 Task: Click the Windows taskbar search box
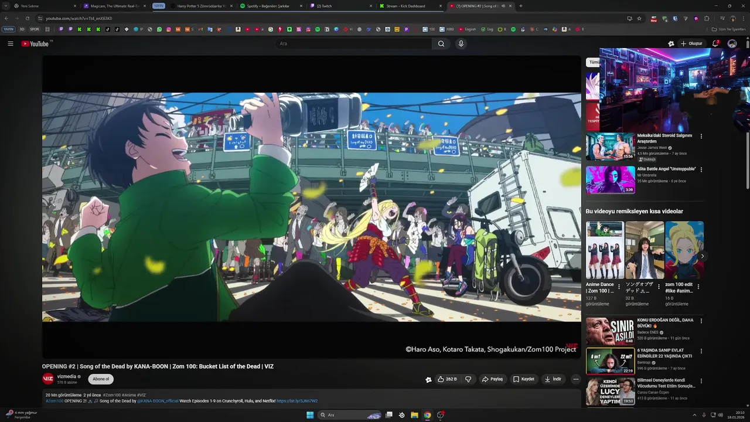tap(349, 415)
